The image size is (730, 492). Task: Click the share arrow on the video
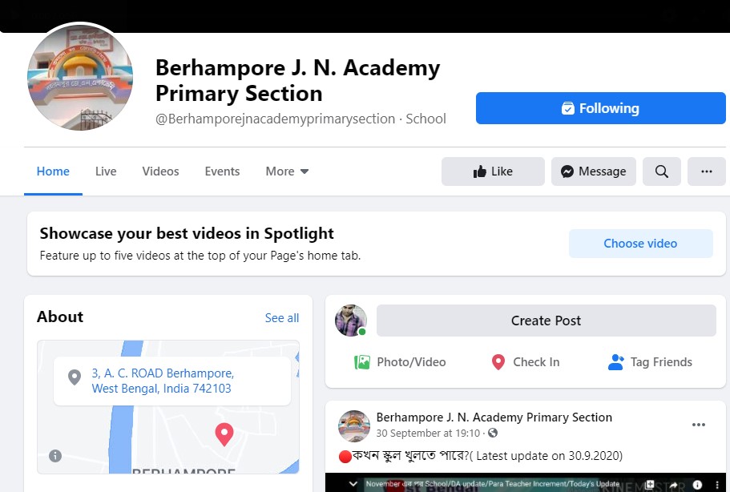[x=674, y=485]
